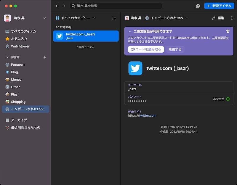Open the three-dot more options menu

(x=232, y=18)
